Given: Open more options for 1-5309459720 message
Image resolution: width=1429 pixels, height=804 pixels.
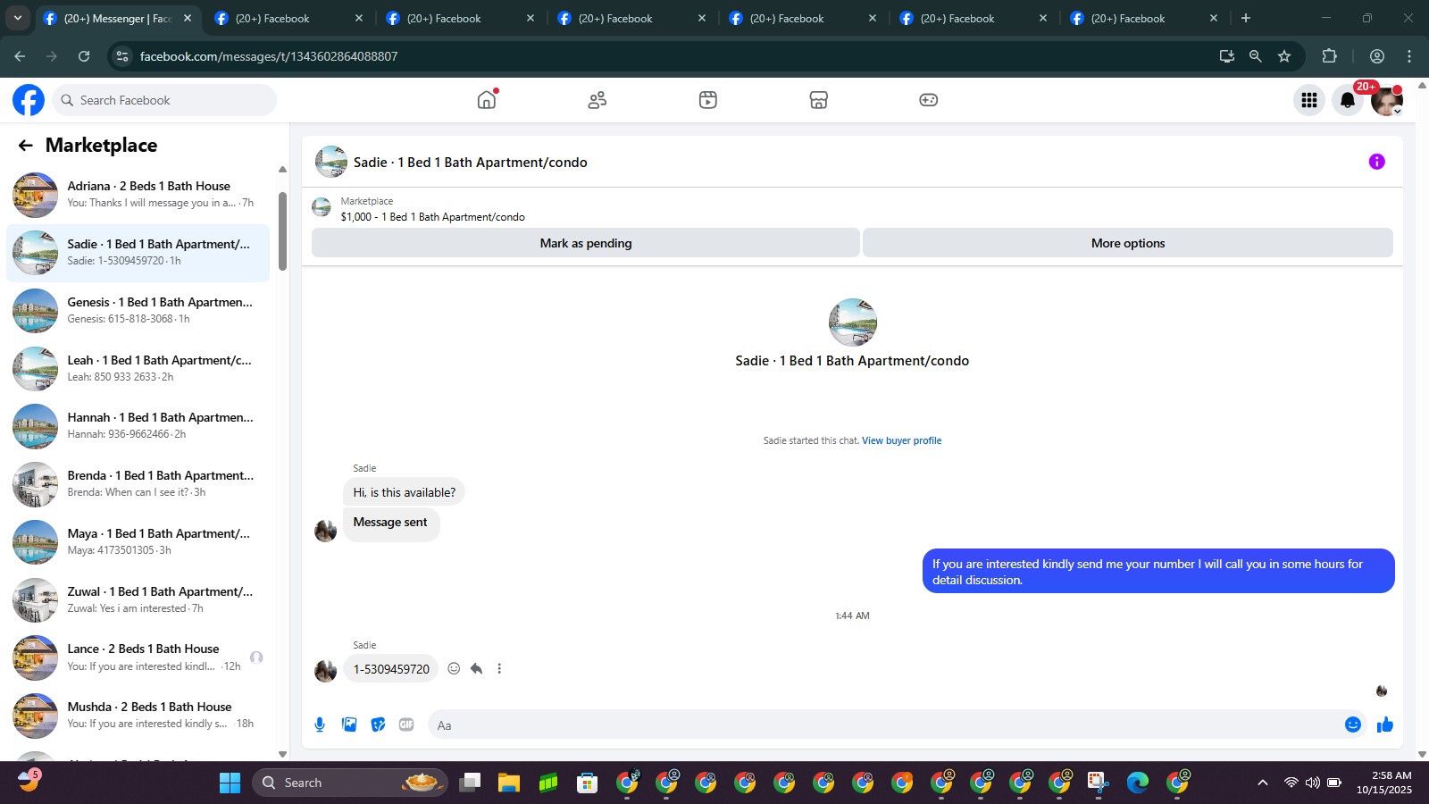Looking at the screenshot, I should pos(499,668).
